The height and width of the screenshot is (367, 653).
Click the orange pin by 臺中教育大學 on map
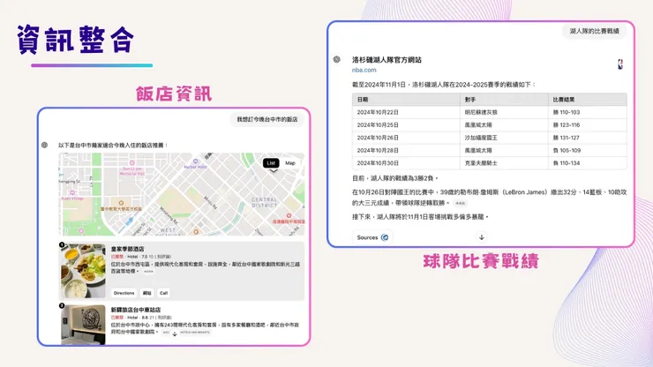[x=121, y=203]
